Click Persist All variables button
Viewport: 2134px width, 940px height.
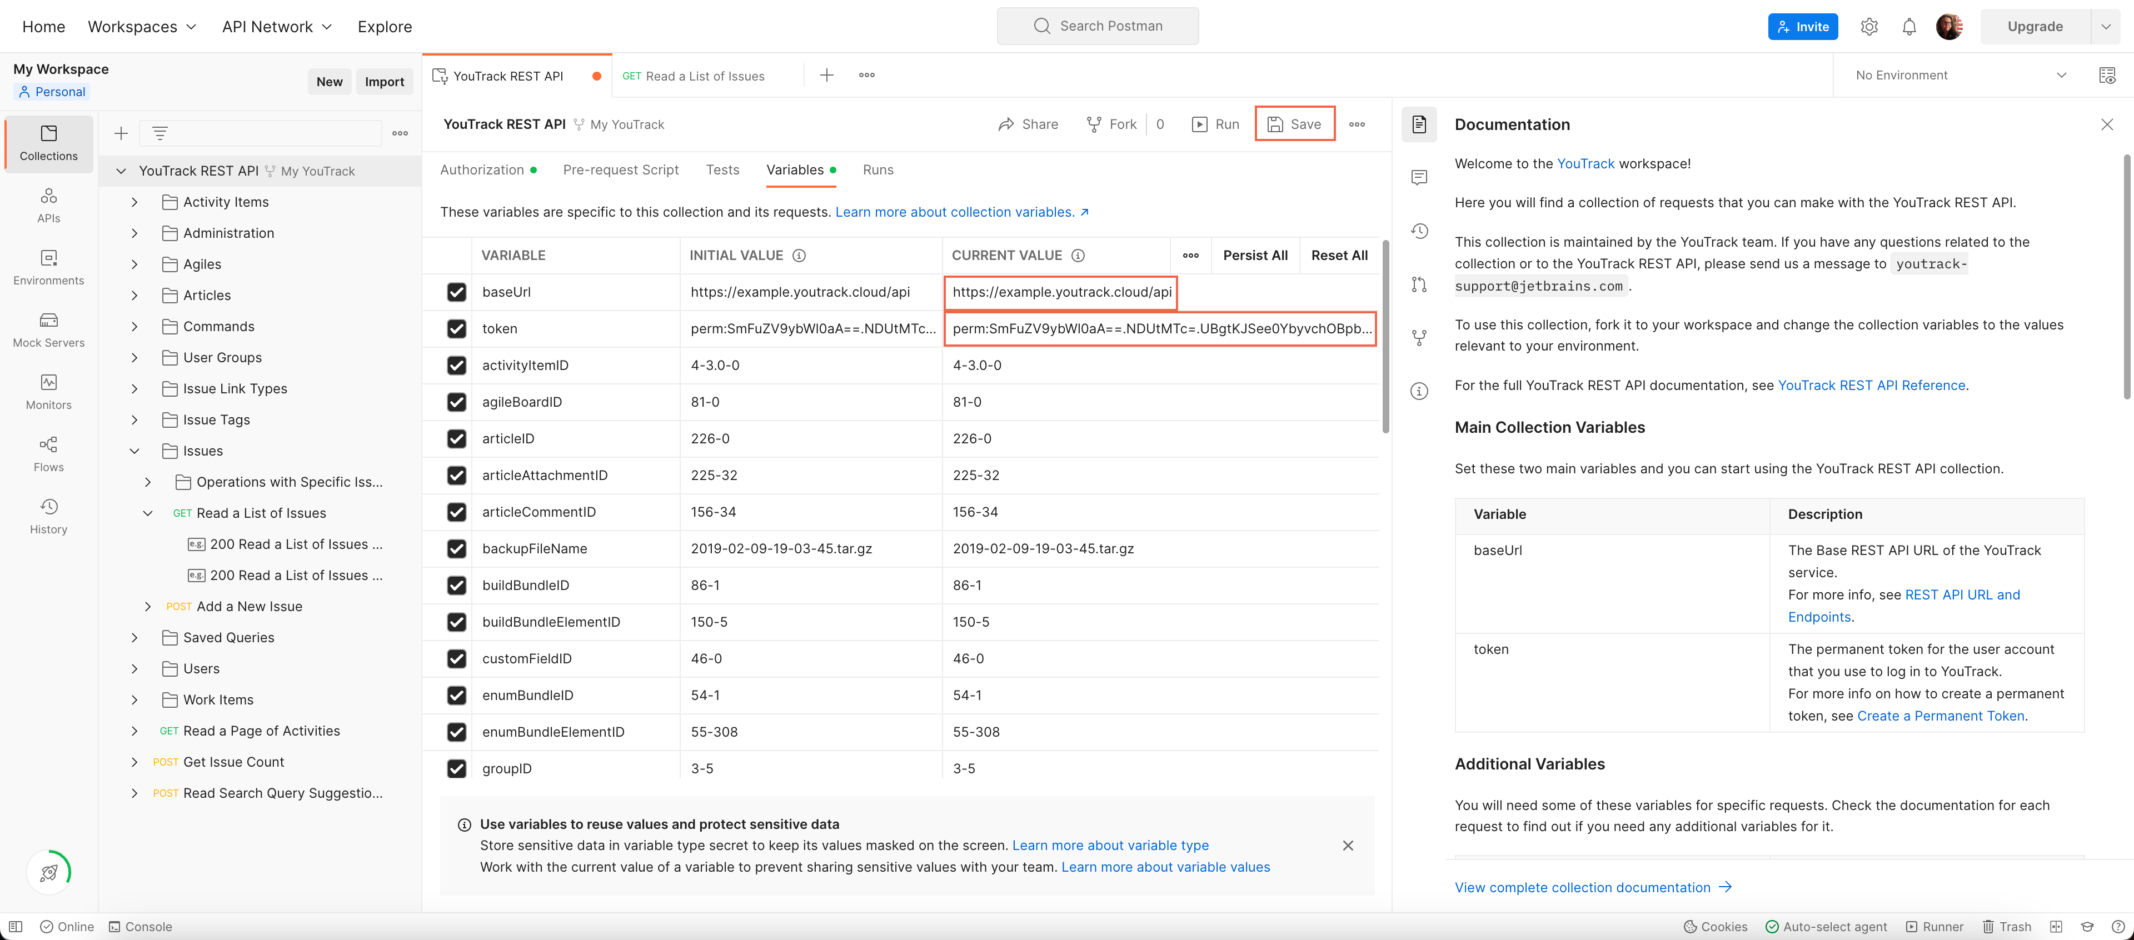[1255, 254]
